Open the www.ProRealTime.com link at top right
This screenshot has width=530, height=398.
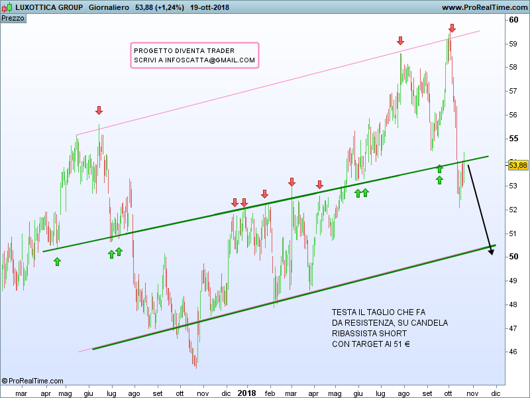coord(484,7)
